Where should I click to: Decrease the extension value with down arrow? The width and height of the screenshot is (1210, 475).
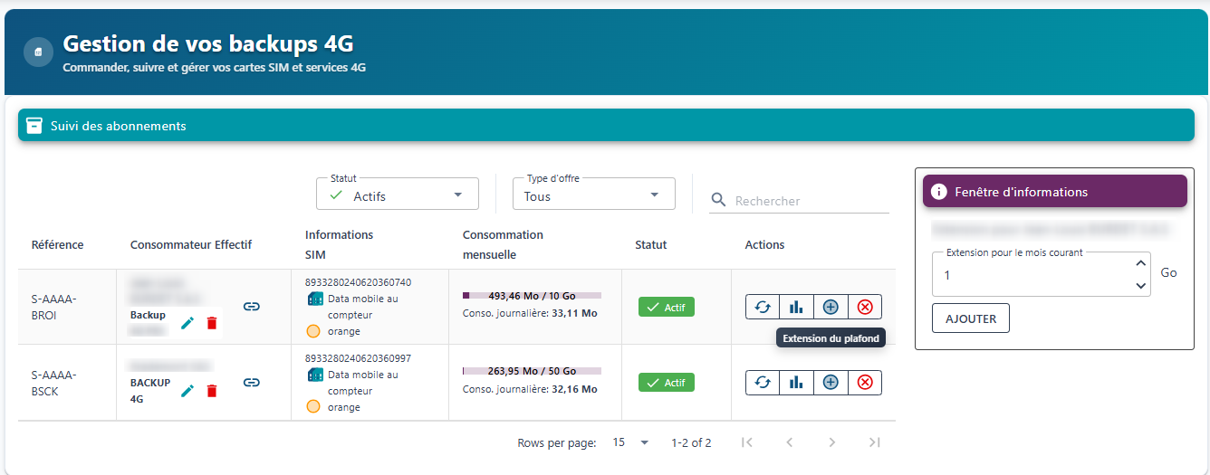1140,286
